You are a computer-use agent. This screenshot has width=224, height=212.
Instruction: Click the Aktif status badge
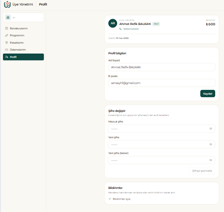click(156, 24)
